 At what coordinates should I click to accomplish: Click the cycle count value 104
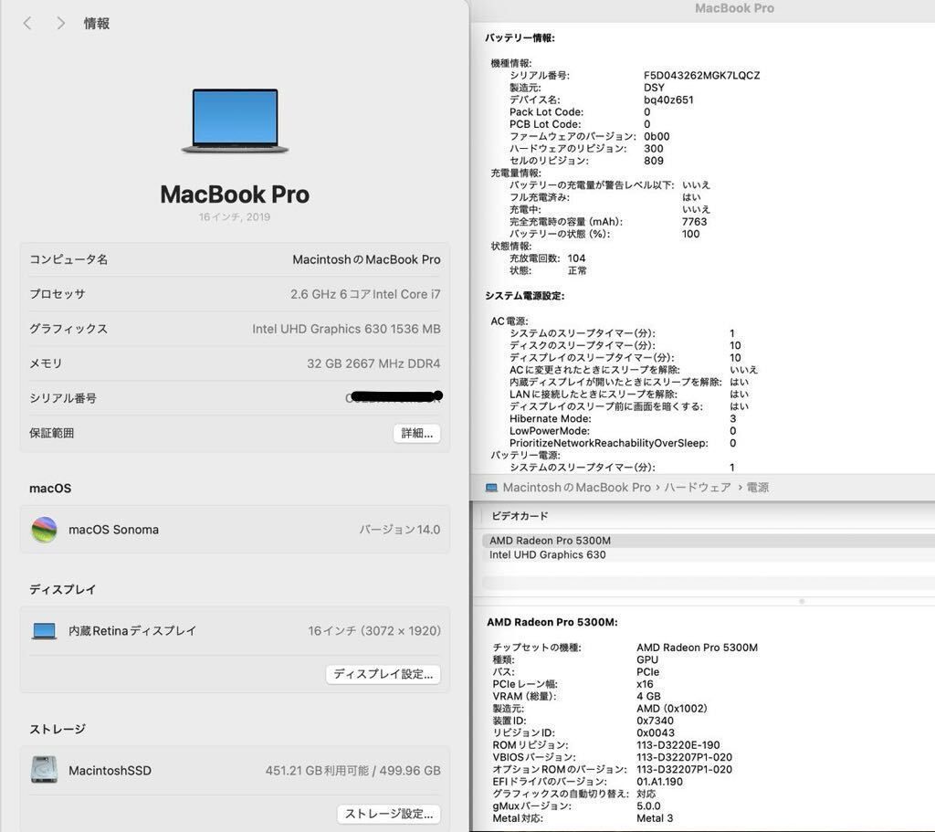576,258
